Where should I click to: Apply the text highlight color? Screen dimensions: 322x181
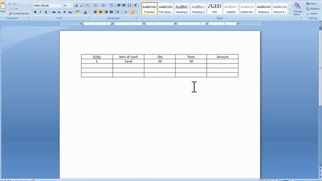click(77, 12)
